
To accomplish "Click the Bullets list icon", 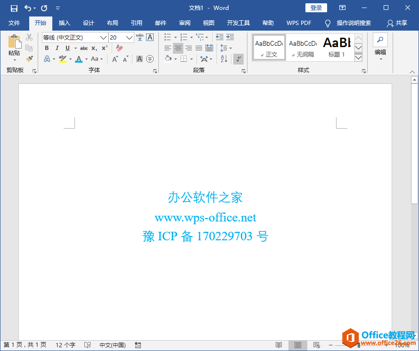I will [x=168, y=37].
